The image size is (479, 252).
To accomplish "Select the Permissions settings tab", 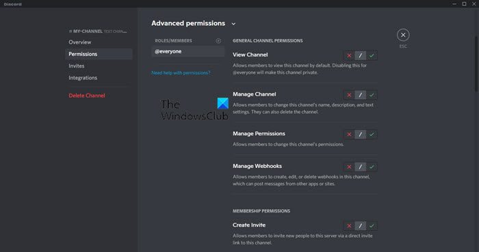I will click(x=99, y=54).
